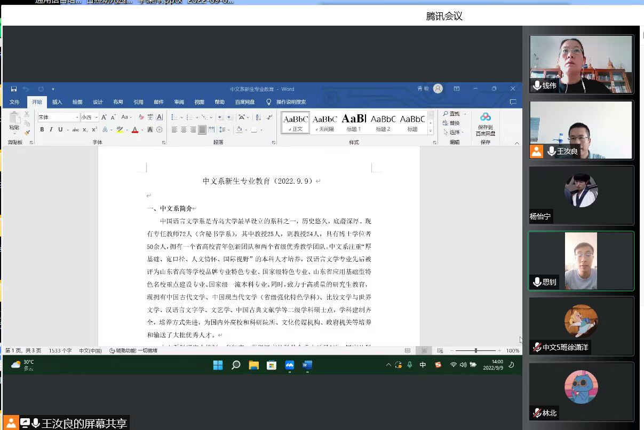
Task: Toggle italic formatting
Action: click(x=51, y=130)
